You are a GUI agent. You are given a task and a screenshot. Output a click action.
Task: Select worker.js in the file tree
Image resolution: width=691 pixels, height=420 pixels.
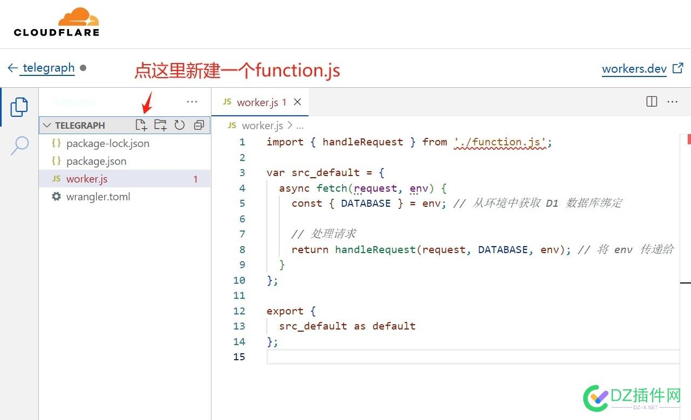click(125, 179)
